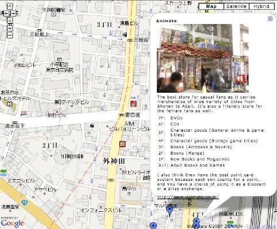This screenshot has width=277, height=229.
Task: Click the Google logo on the map
Action: pos(13,223)
